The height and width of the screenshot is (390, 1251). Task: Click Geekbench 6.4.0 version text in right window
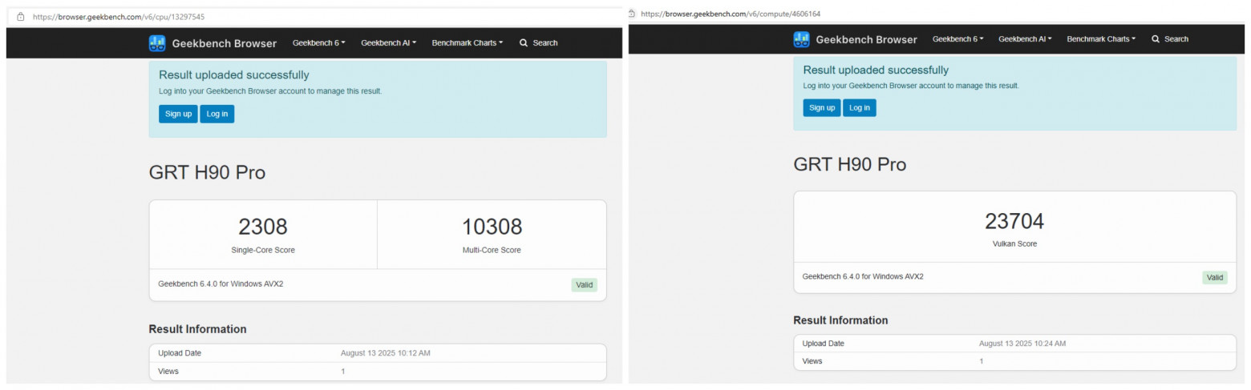click(x=863, y=276)
